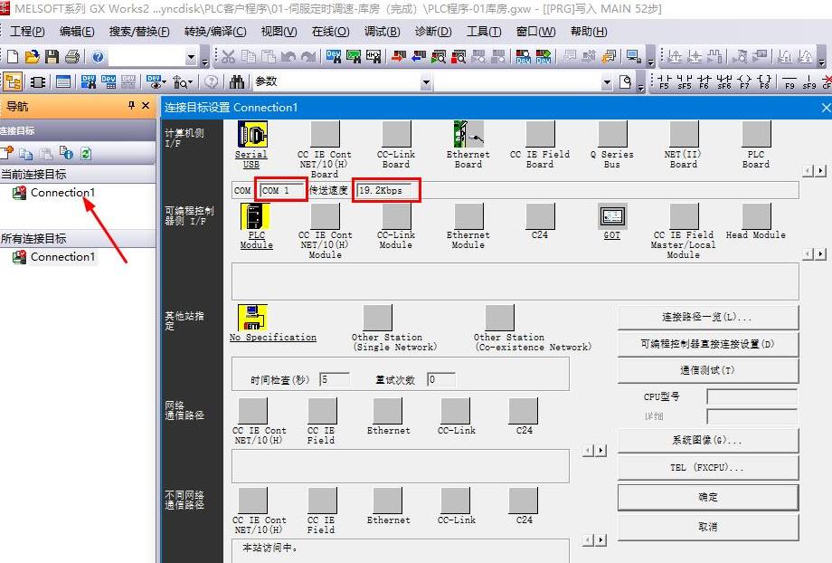Click the CPU型号 text field
This screenshot has height=563, width=832.
(752, 396)
